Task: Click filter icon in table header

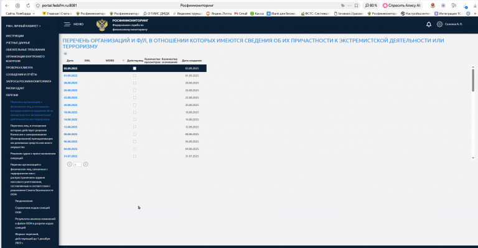Action: 123,60
